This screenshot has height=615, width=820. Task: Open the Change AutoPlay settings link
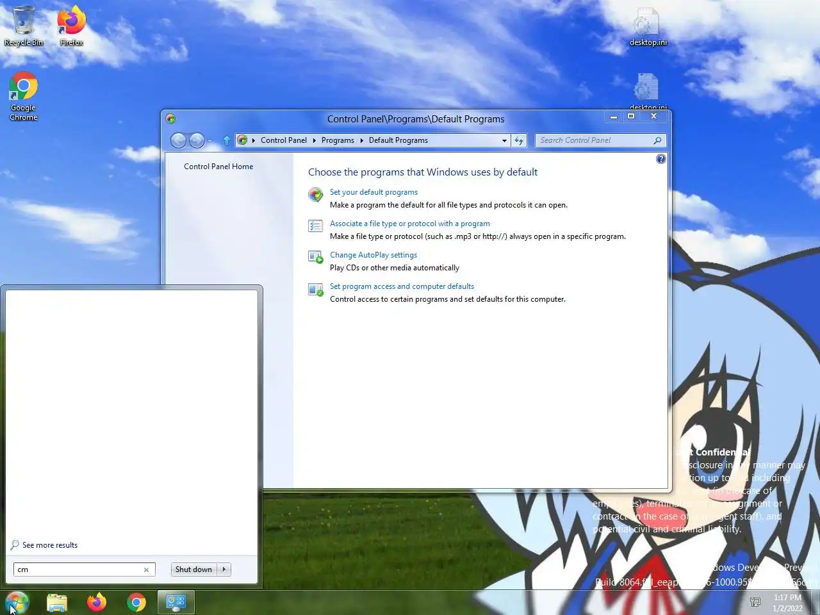pyautogui.click(x=373, y=255)
